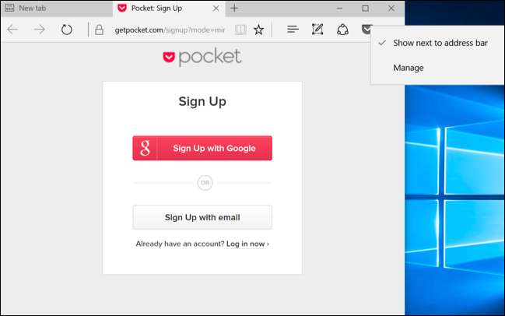Viewport: 505px width, 316px height.
Task: Select Manage from the context menu
Action: click(x=437, y=68)
